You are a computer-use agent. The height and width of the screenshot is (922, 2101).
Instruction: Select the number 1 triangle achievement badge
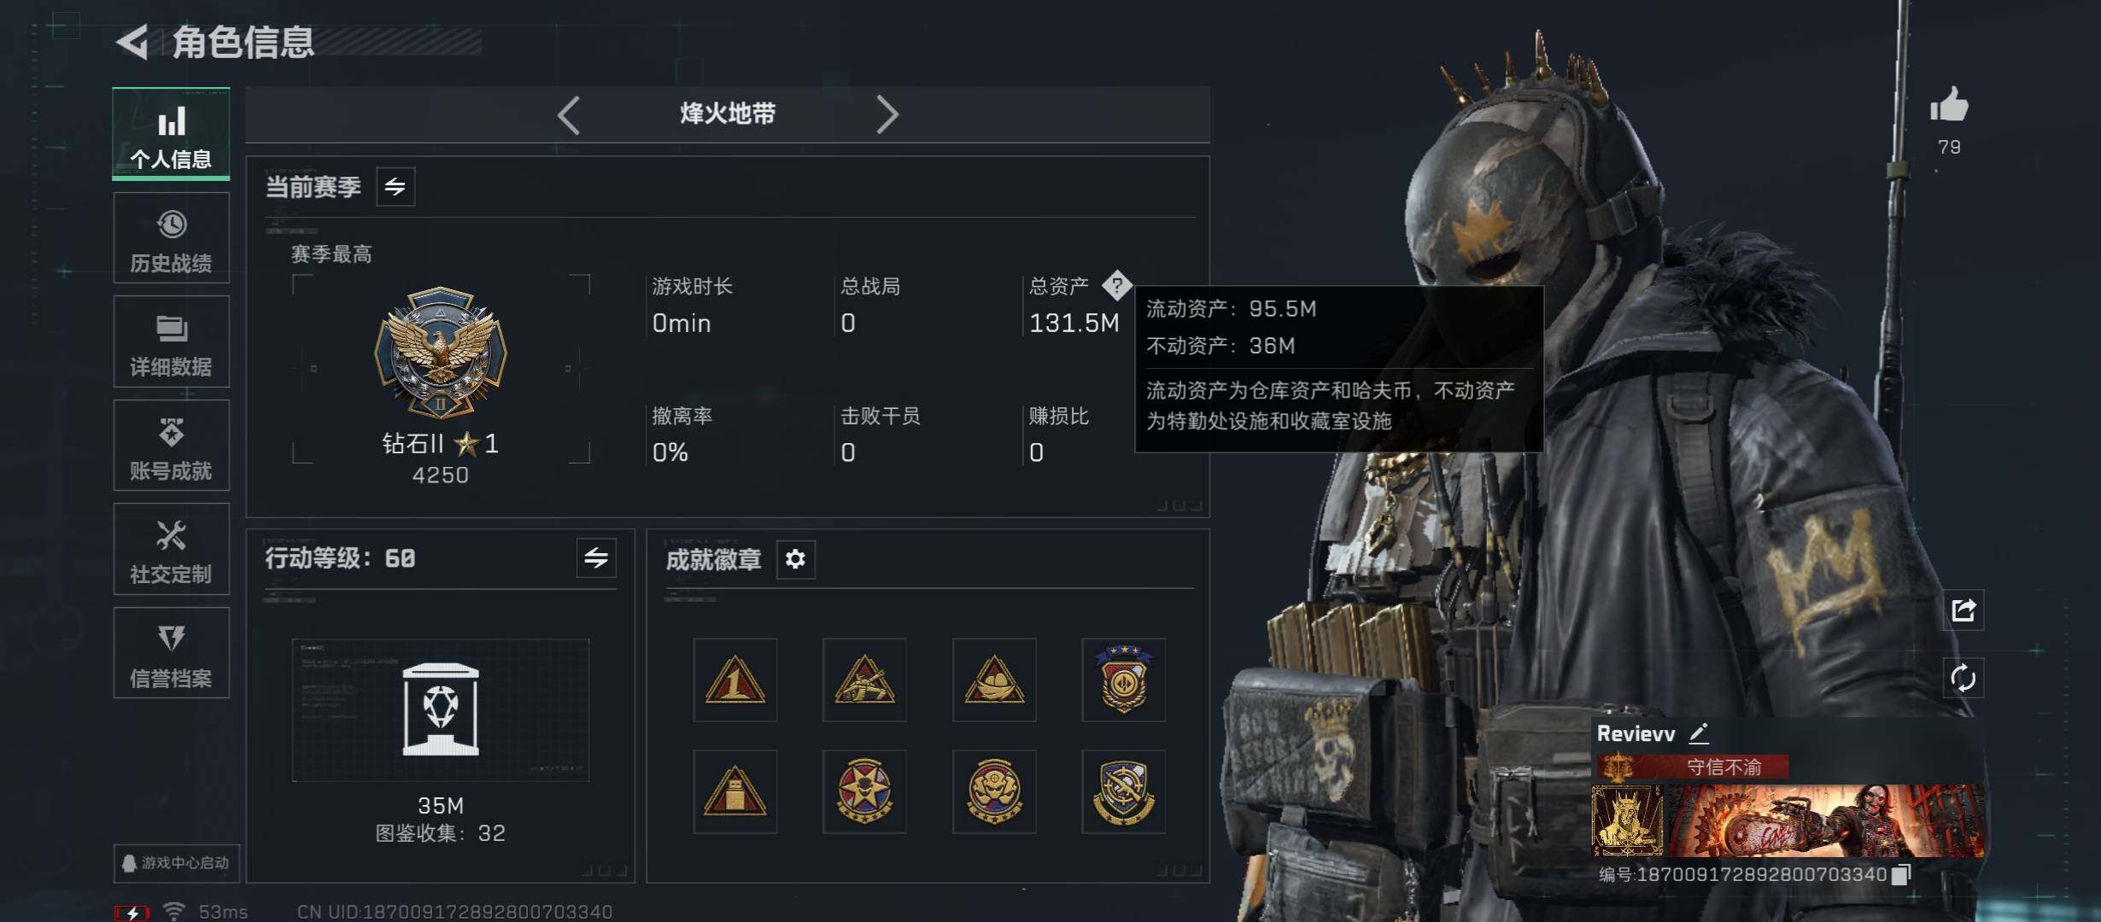point(735,680)
